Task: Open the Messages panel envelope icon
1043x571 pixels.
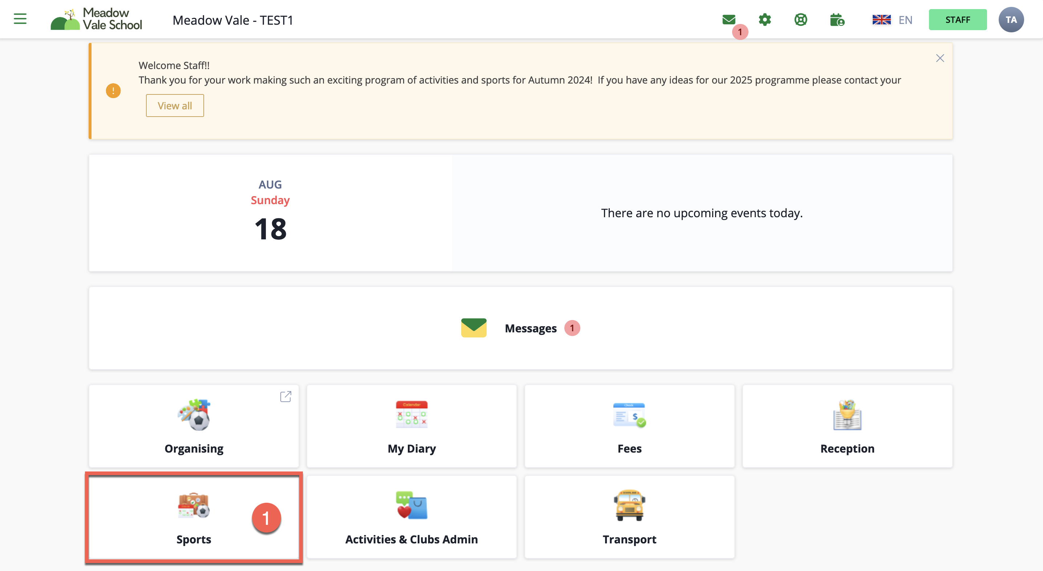Action: click(474, 328)
